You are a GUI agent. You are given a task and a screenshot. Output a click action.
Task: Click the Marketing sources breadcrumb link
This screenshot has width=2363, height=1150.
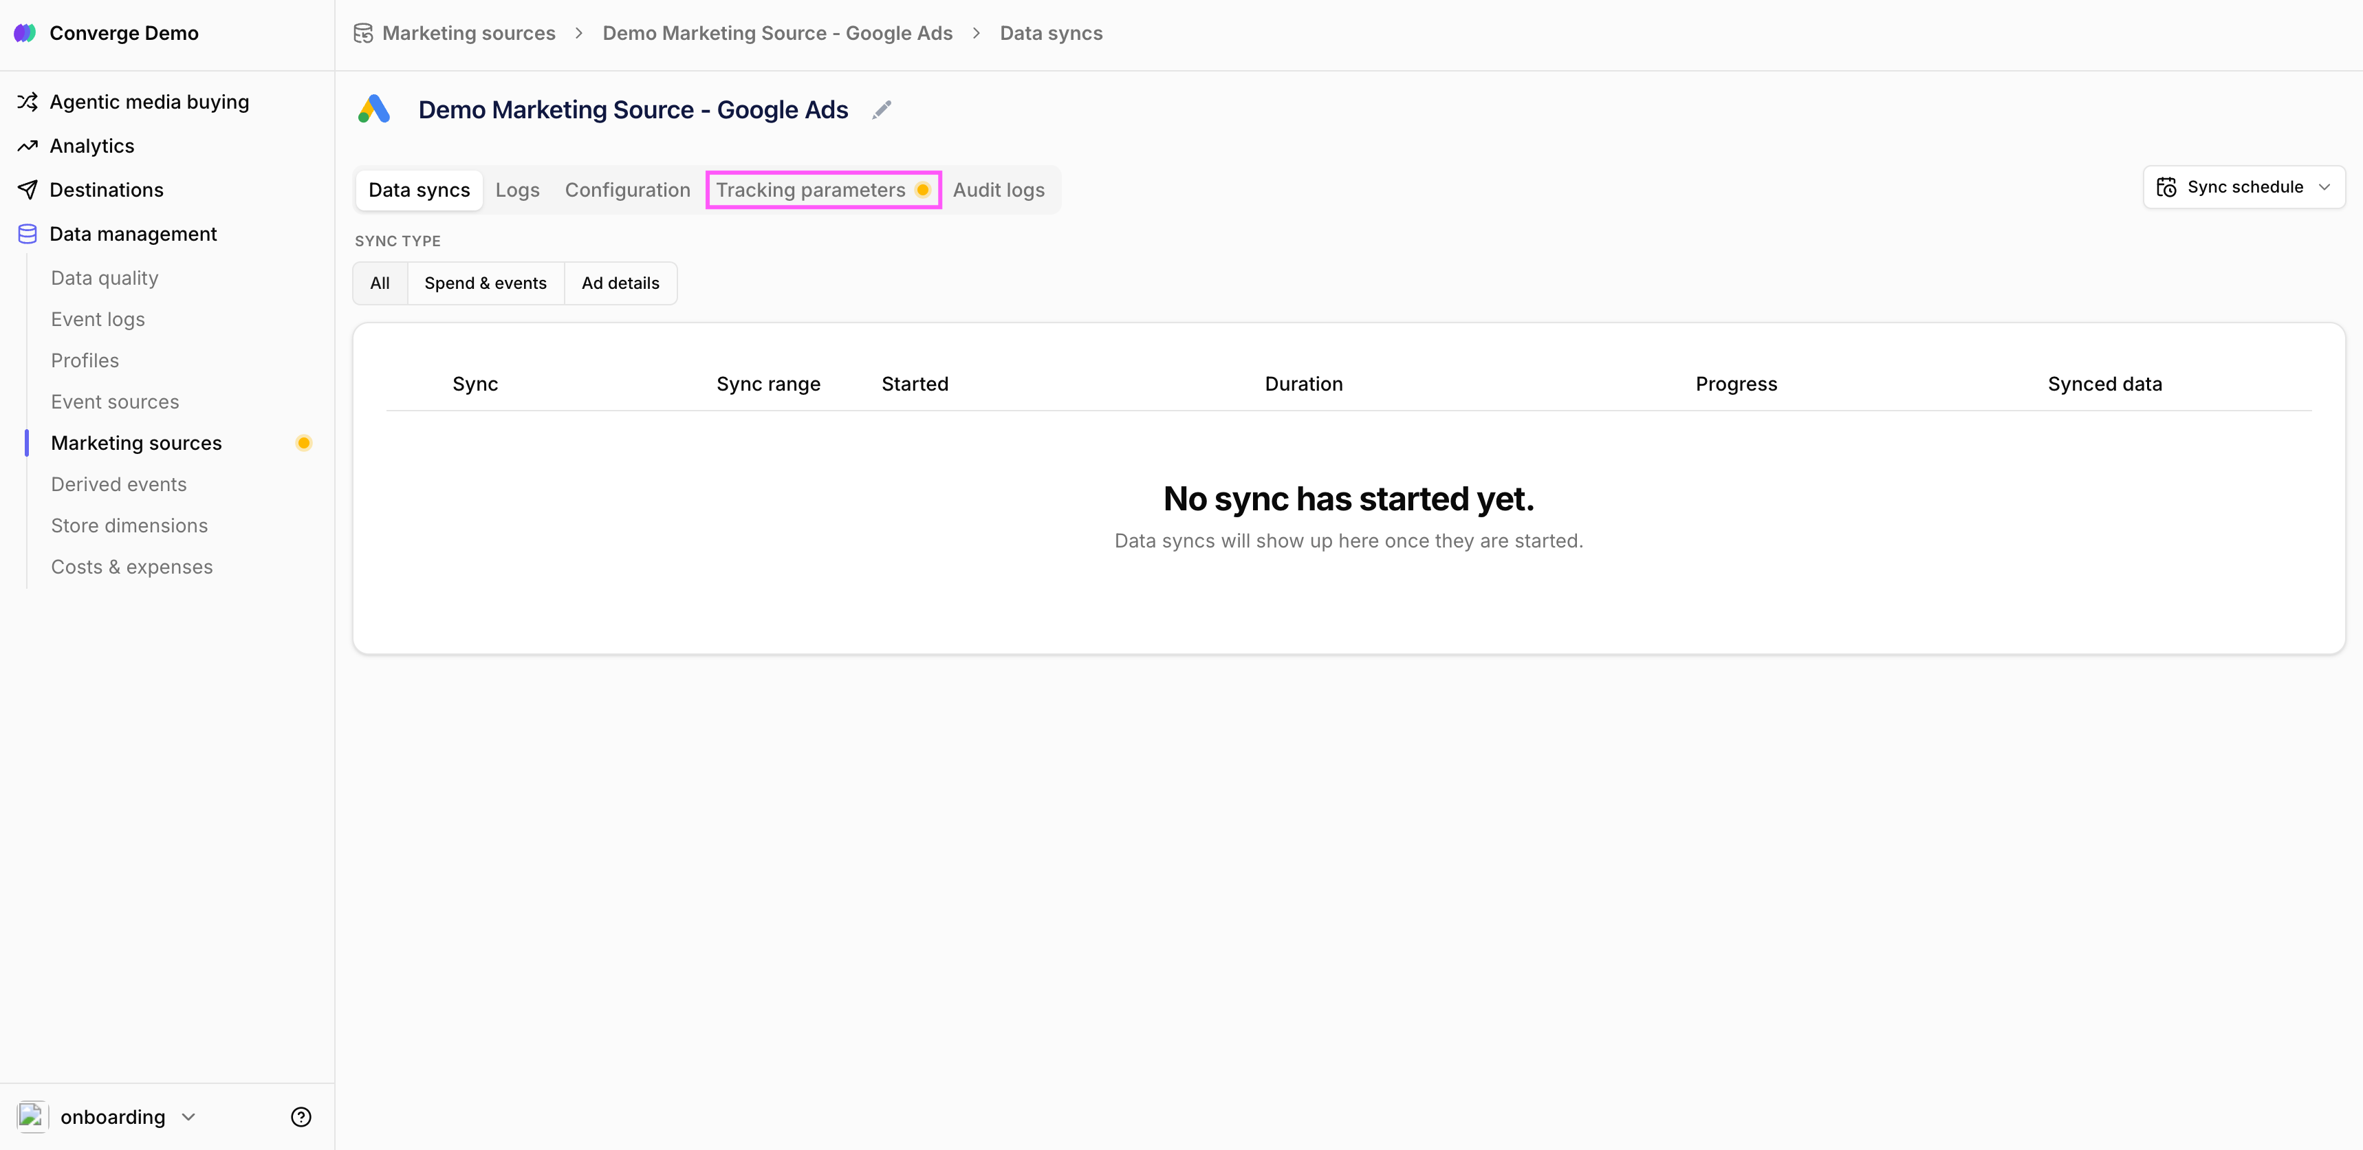click(469, 33)
